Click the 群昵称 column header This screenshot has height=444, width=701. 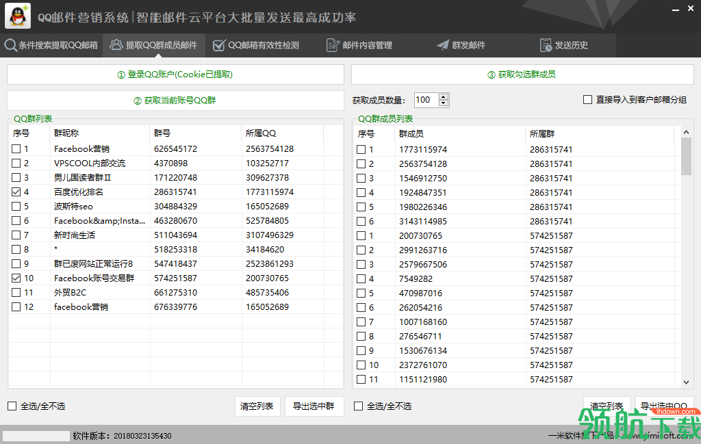(100, 133)
